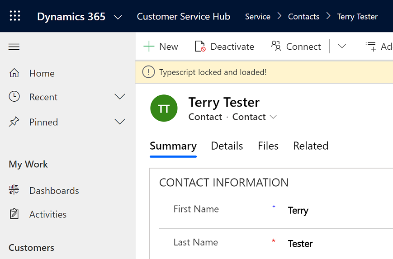Switch to the Details tab
Image resolution: width=393 pixels, height=259 pixels.
[227, 146]
